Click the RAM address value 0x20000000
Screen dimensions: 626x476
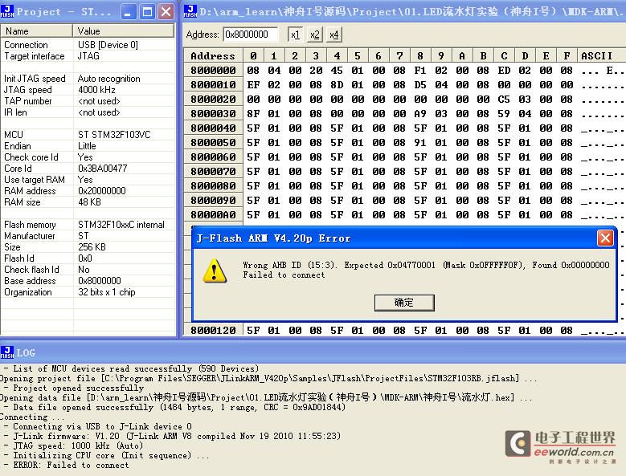pyautogui.click(x=102, y=190)
